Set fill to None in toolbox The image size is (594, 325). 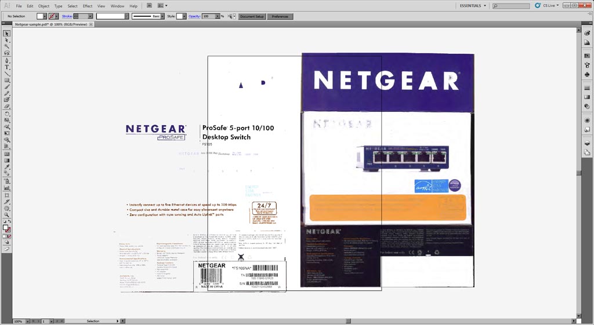point(9,236)
